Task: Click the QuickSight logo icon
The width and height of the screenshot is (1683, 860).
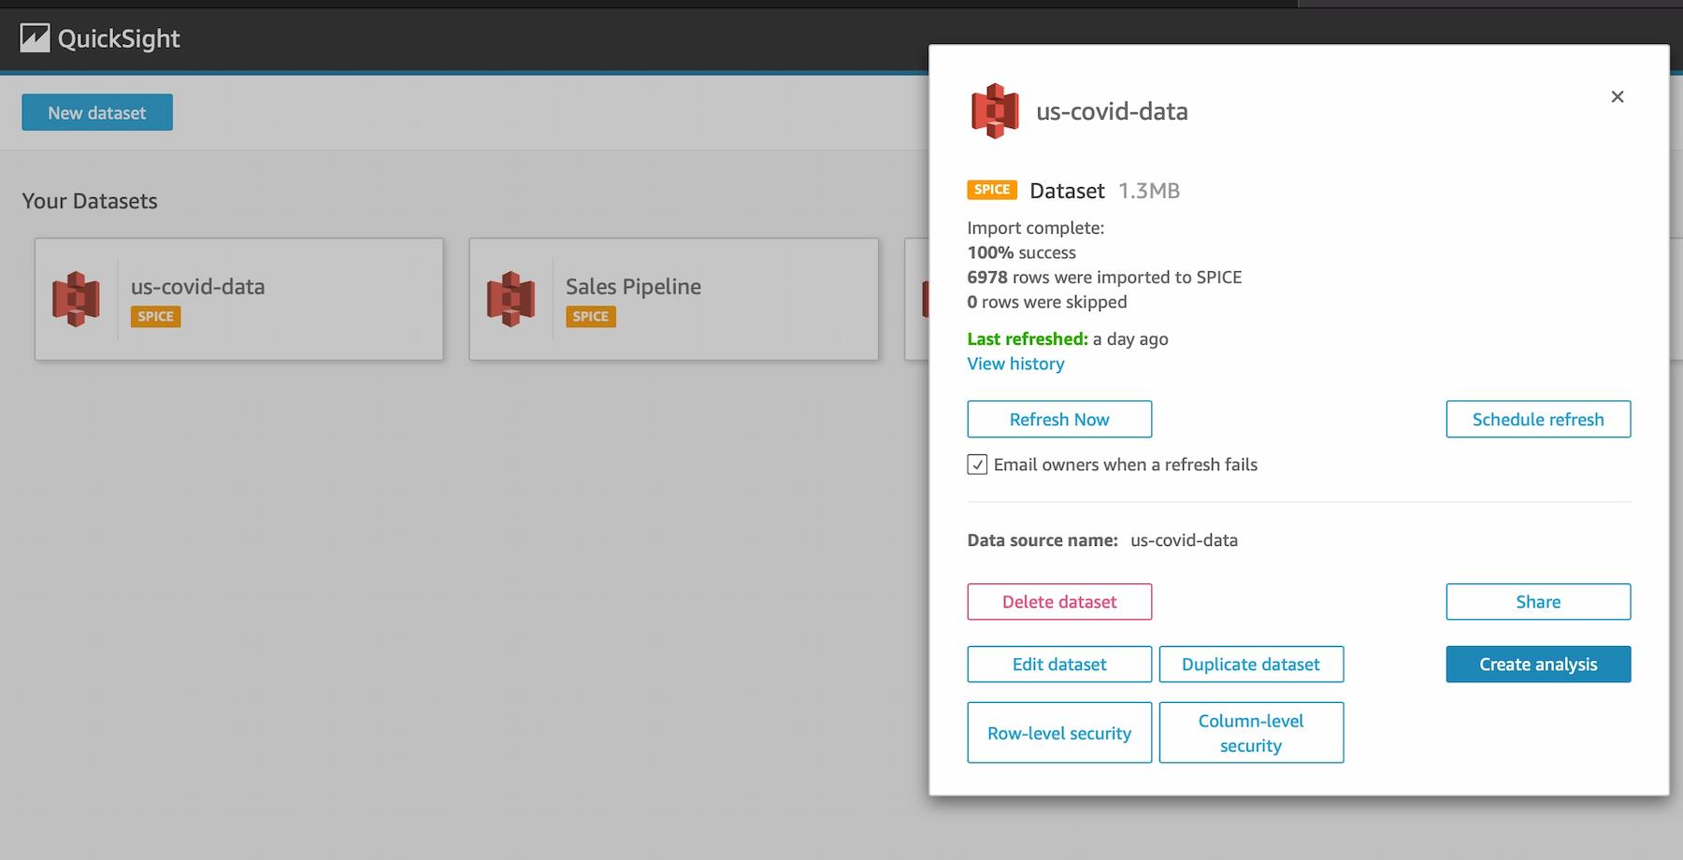Action: click(35, 38)
